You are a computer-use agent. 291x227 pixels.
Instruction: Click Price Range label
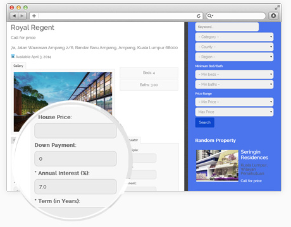click(203, 93)
